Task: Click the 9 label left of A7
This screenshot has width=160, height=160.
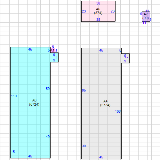Action: click(x=141, y=14)
